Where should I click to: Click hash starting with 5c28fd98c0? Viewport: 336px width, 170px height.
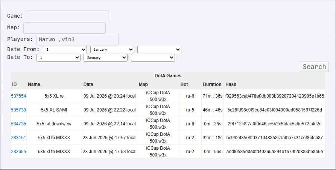[275, 110]
